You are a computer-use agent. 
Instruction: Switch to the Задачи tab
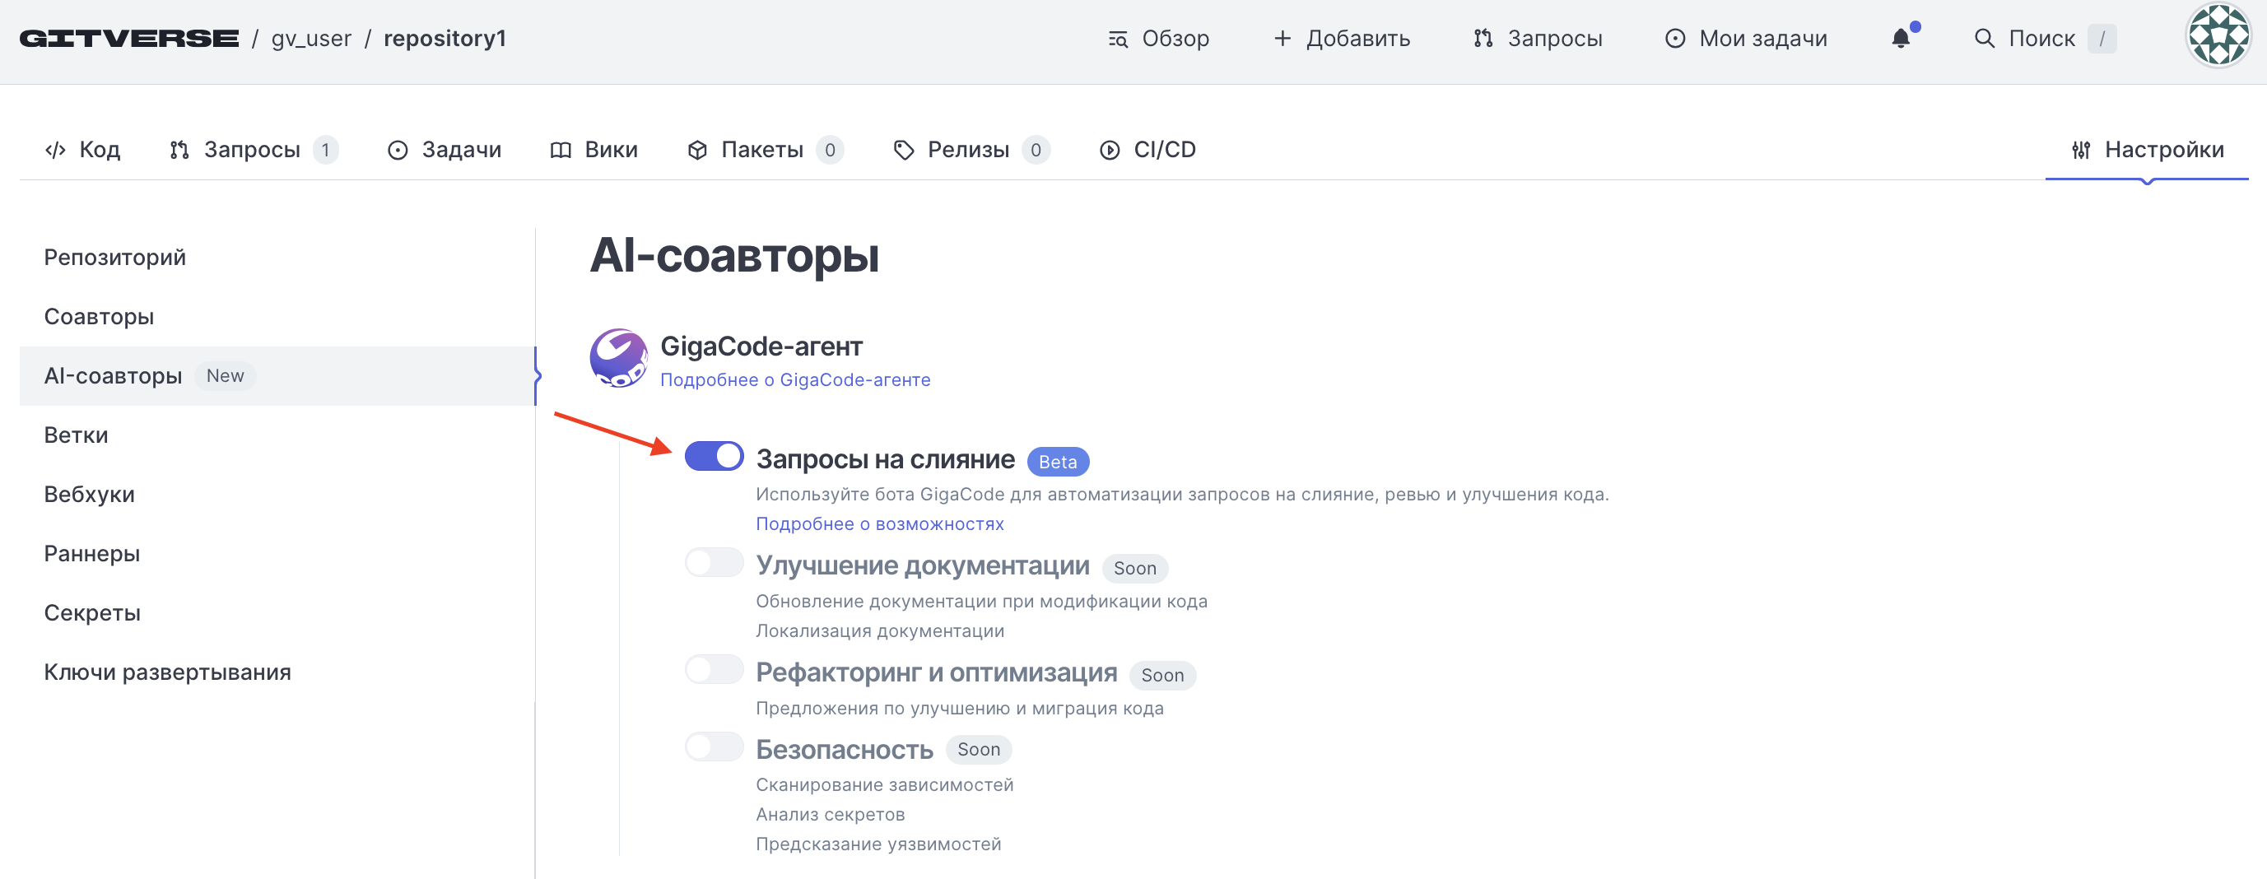tap(445, 151)
